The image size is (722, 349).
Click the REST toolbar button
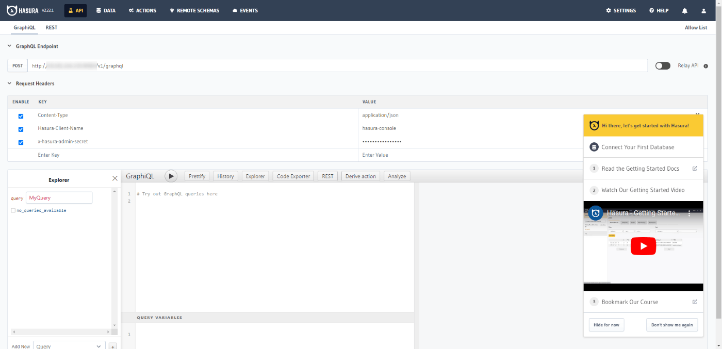[327, 176]
